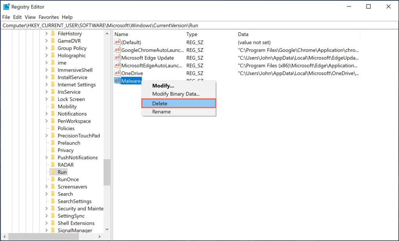Expand the Internet Settings key
Image resolution: width=399 pixels, height=241 pixels.
[x=47, y=84]
